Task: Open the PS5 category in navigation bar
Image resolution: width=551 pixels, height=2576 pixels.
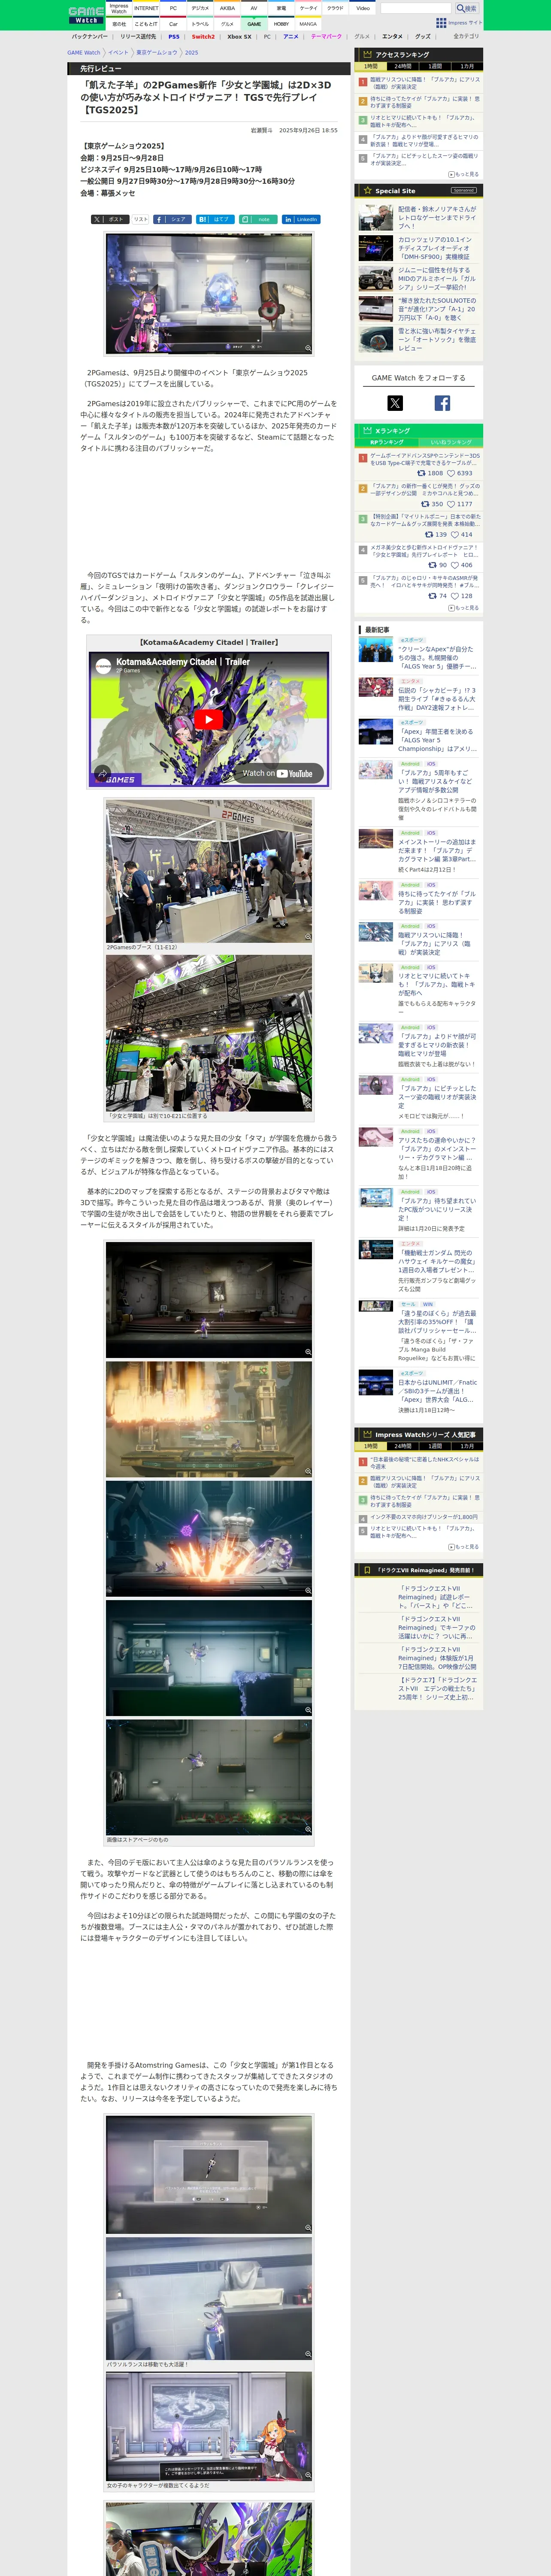Action: (174, 37)
